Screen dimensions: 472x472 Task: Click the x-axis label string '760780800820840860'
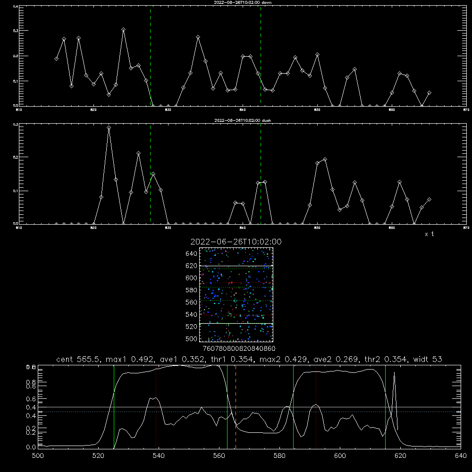[x=239, y=348]
